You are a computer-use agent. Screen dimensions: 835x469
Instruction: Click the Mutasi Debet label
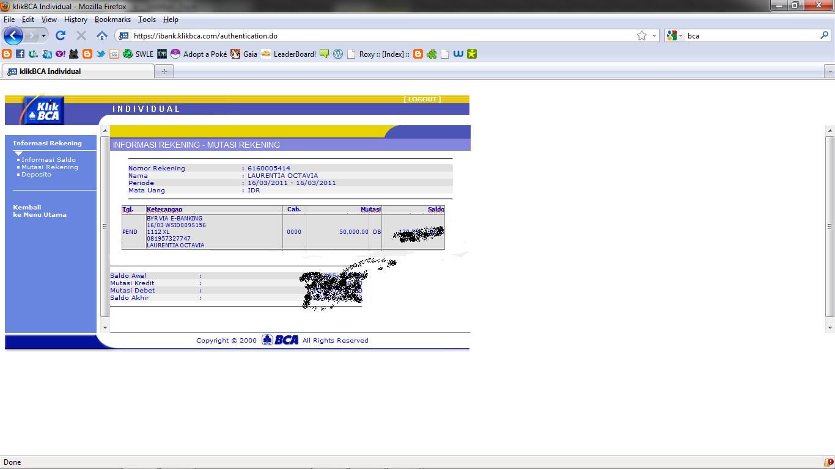point(133,291)
